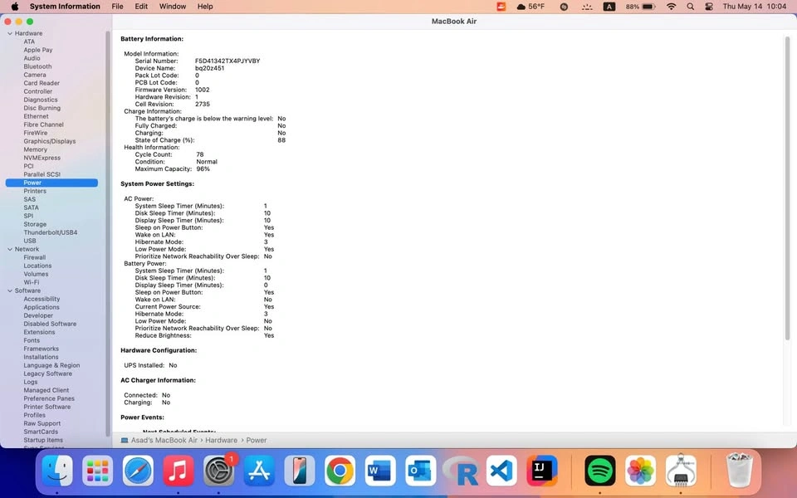797x498 pixels.
Task: Open Microsoft Word in the Dock
Action: (x=380, y=471)
